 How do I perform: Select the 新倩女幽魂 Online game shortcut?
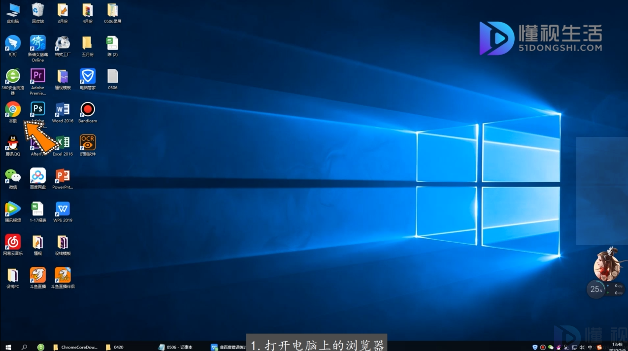(38, 48)
